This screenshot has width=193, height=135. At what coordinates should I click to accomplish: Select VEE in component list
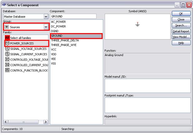click(53, 59)
